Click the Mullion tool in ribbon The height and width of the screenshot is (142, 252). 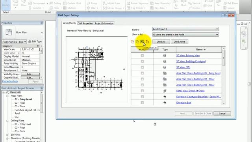(69, 8)
